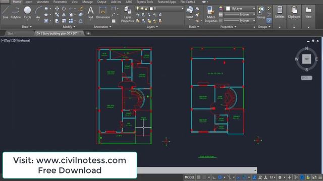Screen dimensions: 323x181
Task: Expand the Modify panel
Action: [x=69, y=27]
